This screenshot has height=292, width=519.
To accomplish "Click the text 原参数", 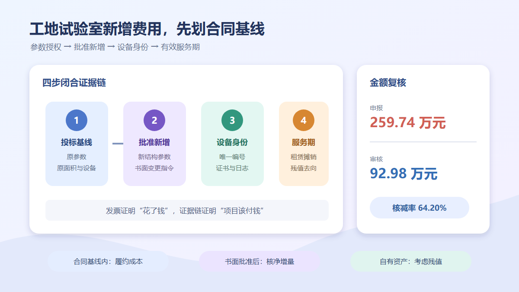I will pyautogui.click(x=77, y=157).
